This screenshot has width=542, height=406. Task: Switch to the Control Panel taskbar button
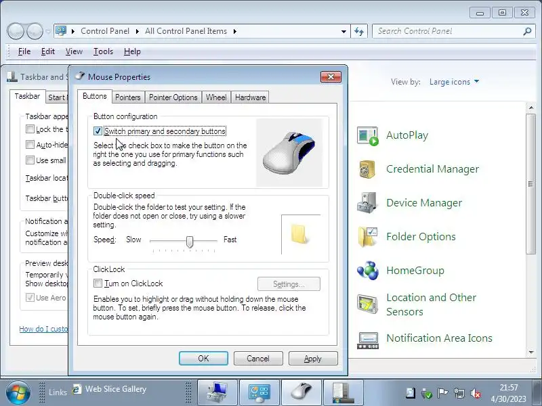[x=259, y=392]
